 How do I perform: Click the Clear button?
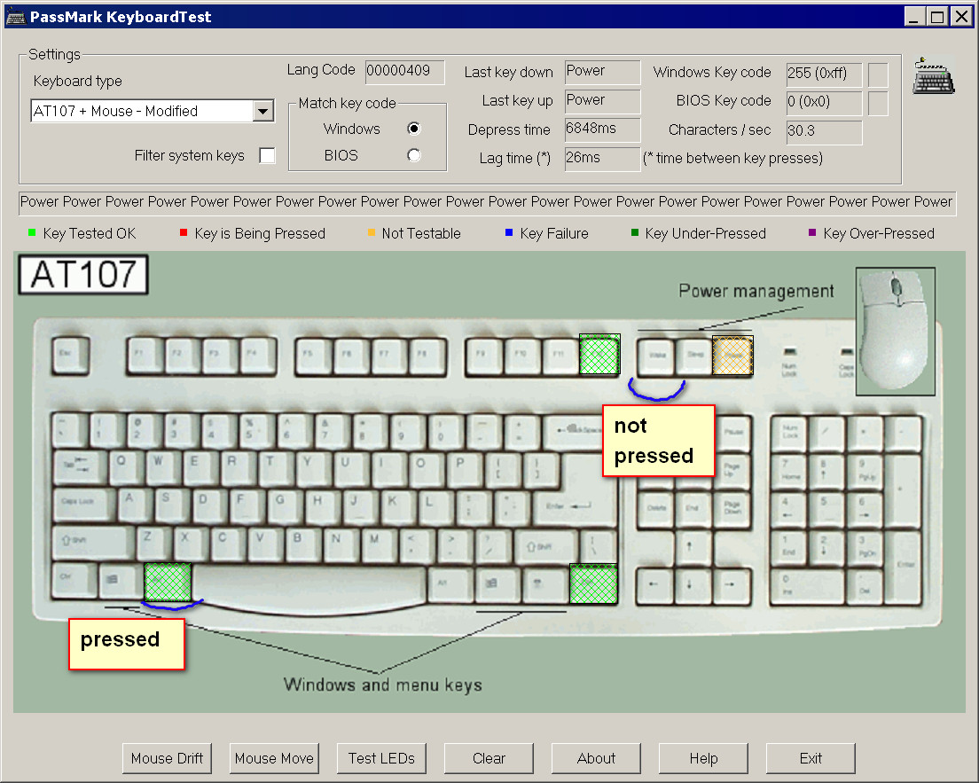[489, 758]
